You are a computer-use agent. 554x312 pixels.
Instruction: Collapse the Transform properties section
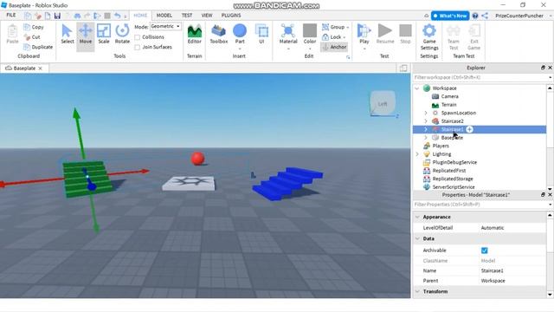pyautogui.click(x=417, y=291)
